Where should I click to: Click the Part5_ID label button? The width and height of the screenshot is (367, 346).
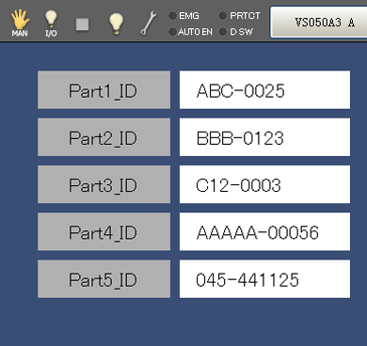tap(104, 278)
